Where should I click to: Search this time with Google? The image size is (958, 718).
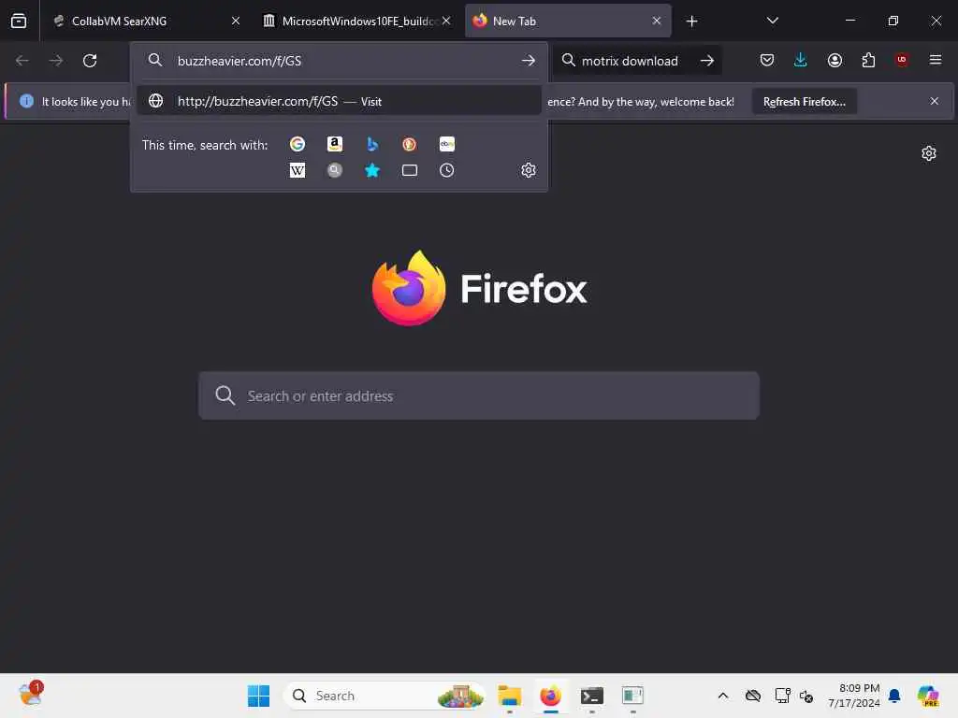click(x=297, y=144)
